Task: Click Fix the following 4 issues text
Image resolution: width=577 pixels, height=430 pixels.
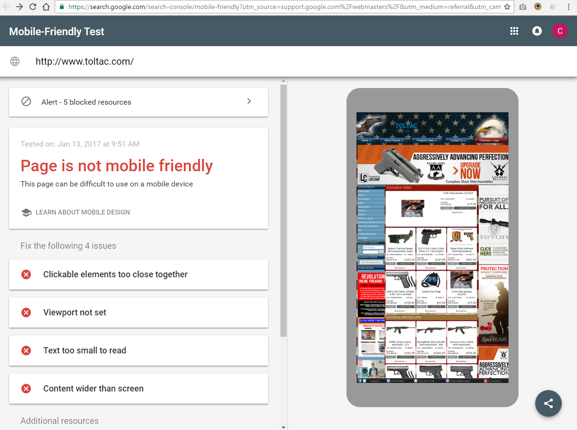Action: tap(68, 246)
